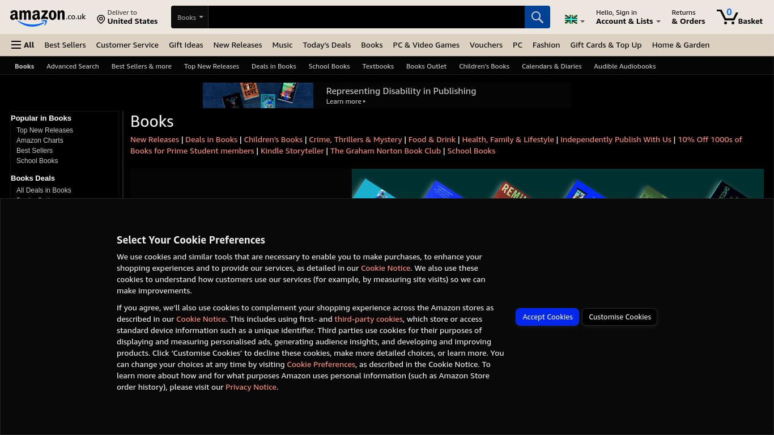The width and height of the screenshot is (774, 435).
Task: Open the Privacy Notice link
Action: [x=251, y=387]
